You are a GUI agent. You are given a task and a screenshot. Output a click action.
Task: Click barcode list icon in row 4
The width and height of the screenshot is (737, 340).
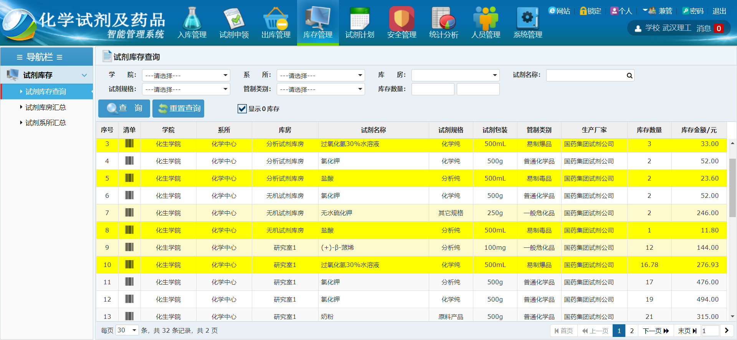129,161
